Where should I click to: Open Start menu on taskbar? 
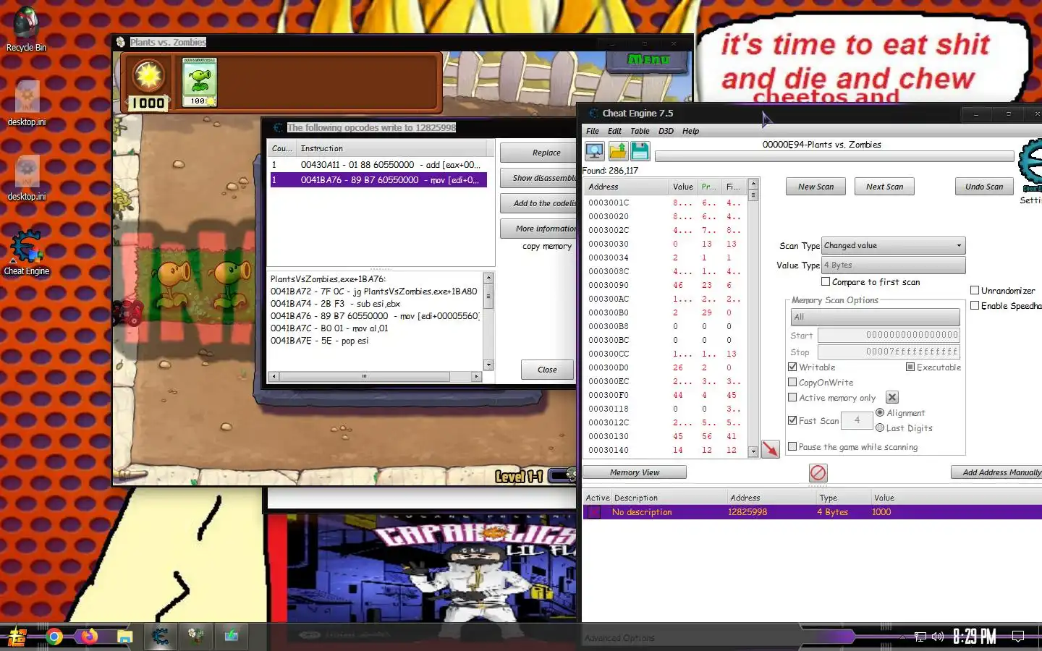coord(17,637)
